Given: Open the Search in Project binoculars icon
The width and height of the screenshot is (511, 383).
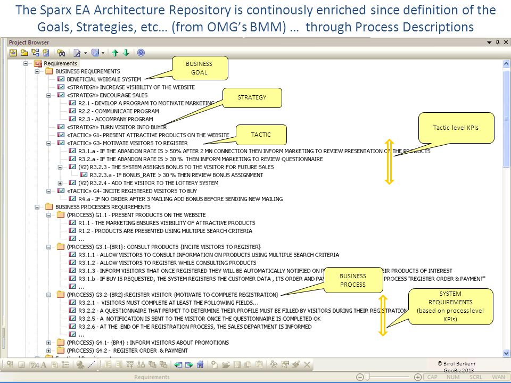Looking at the screenshot, I should point(61,53).
